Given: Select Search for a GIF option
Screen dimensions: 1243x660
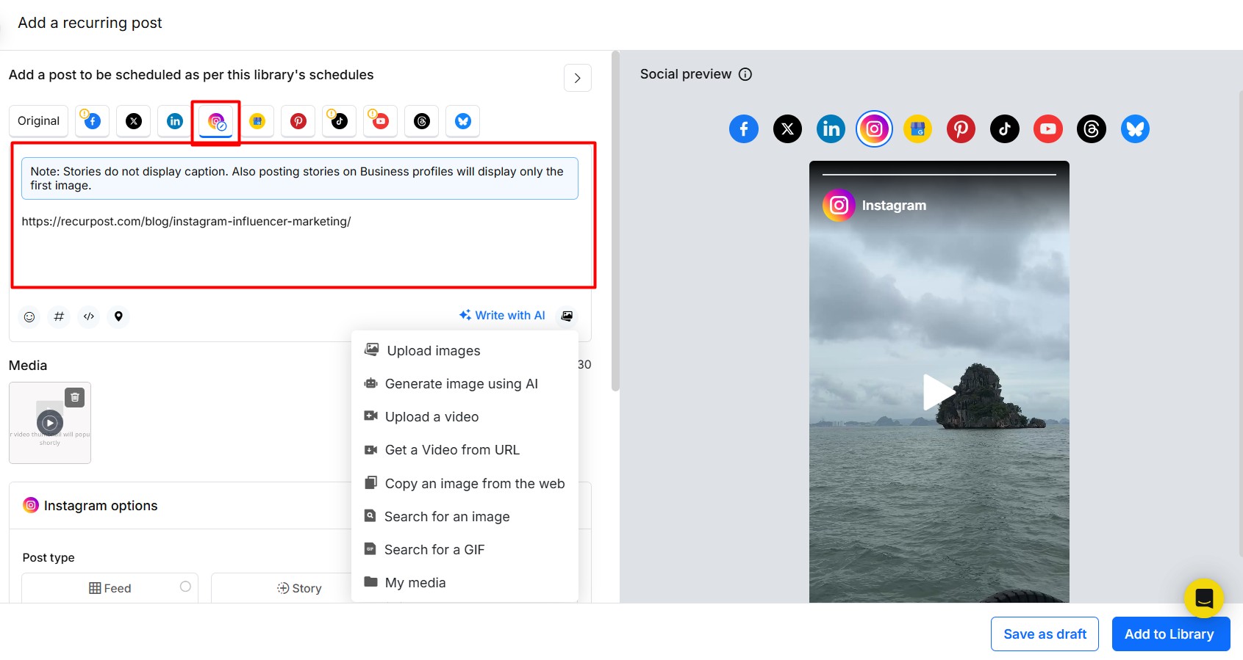Looking at the screenshot, I should 434,550.
